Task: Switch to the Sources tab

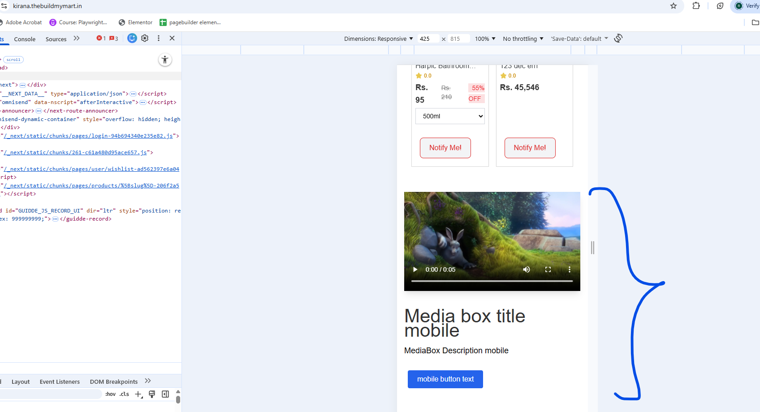Action: coord(56,39)
